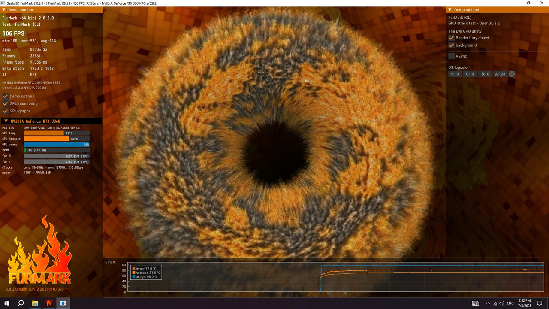Click the PCI IDs value text
Image resolution: width=549 pixels, height=309 pixels.
point(52,128)
